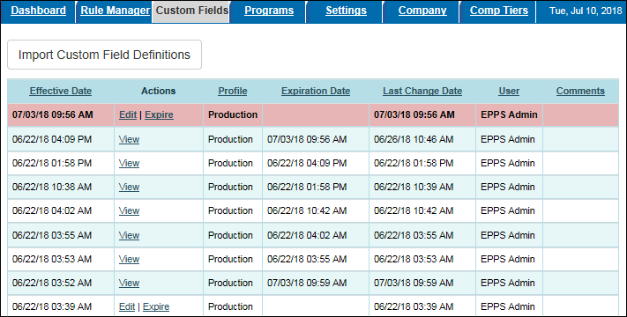Open the Comp Tiers tab

(x=498, y=11)
